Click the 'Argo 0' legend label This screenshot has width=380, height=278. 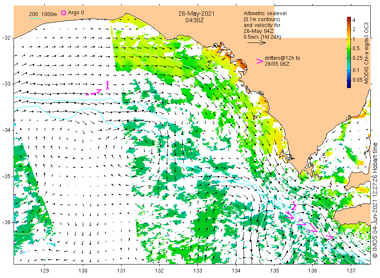pos(76,13)
